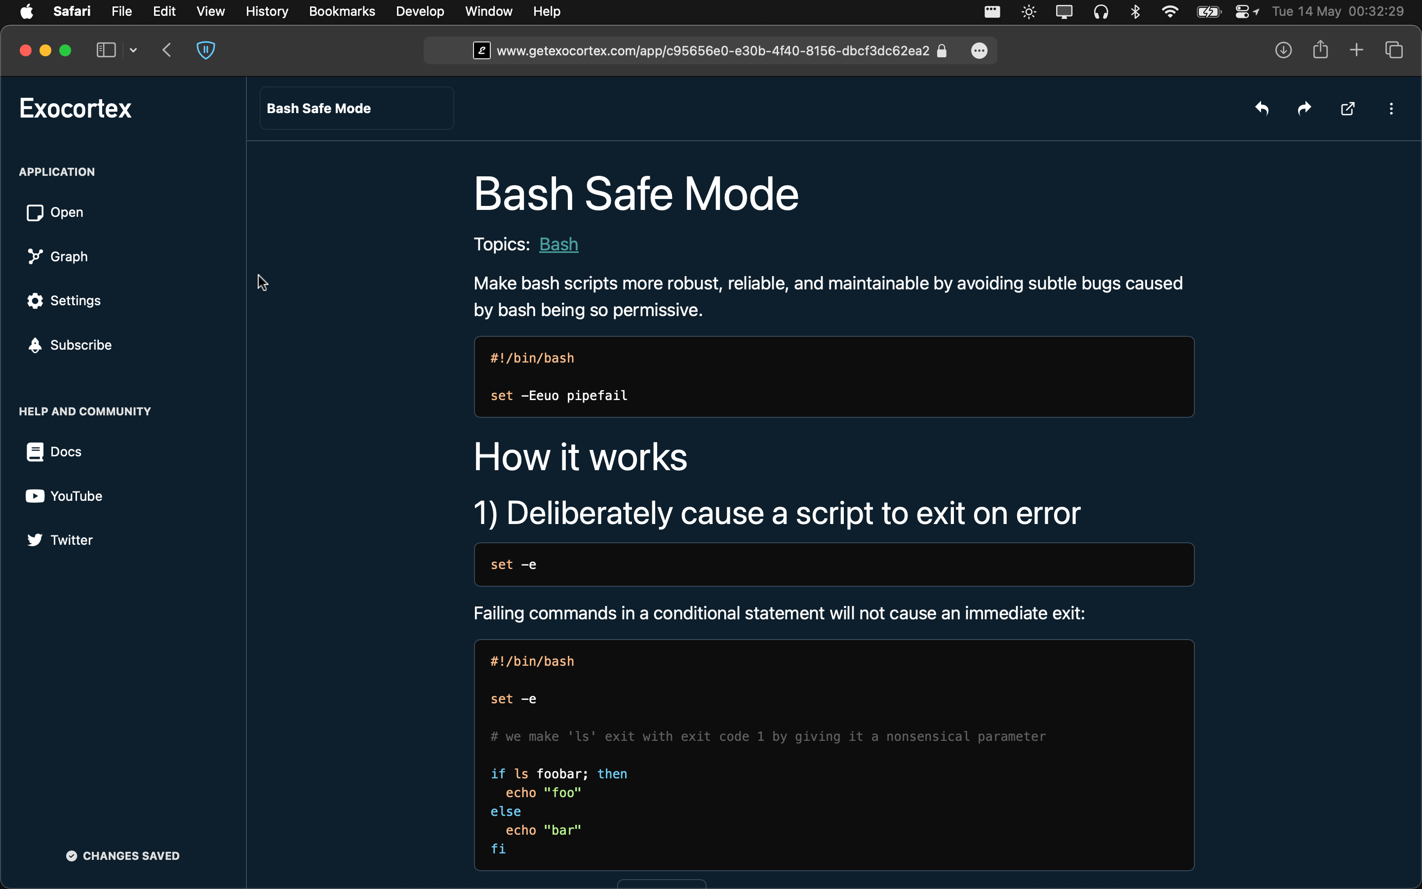Open the File menu
Image resolution: width=1422 pixels, height=889 pixels.
pyautogui.click(x=121, y=11)
